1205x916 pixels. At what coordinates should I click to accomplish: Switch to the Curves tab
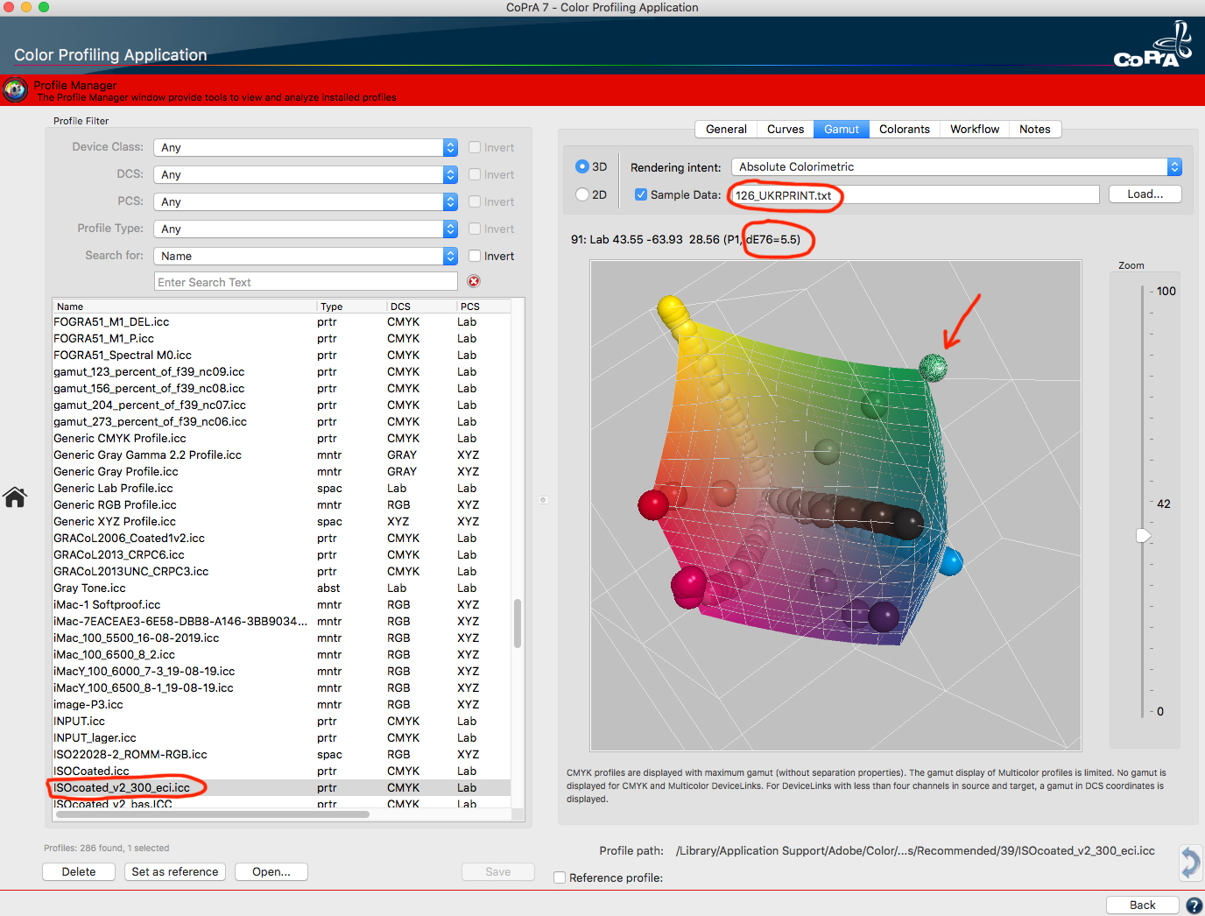pos(786,129)
